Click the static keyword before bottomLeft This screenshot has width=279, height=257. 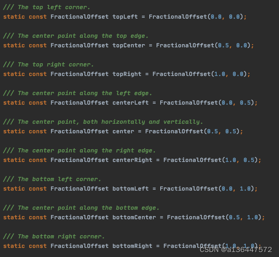point(14,188)
